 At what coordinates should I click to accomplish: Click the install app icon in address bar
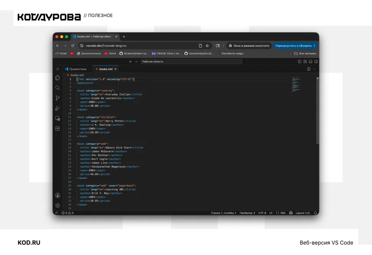coord(200,46)
